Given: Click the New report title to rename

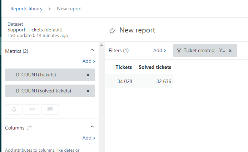Looking at the screenshot, I should pyautogui.click(x=137, y=30).
